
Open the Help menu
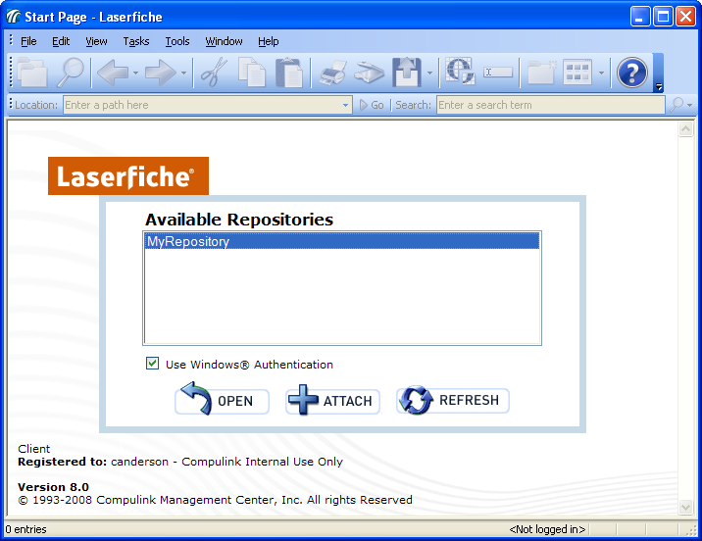click(269, 41)
